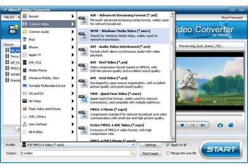Select the SofaKi source file row
The image size is (248, 166).
point(13,74)
